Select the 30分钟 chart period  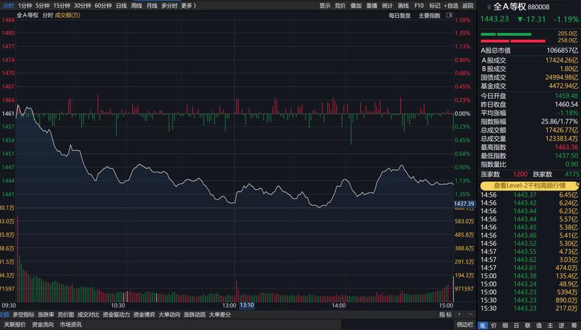[83, 5]
